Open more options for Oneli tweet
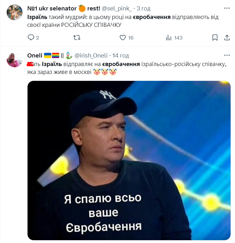The image size is (235, 243). [227, 55]
